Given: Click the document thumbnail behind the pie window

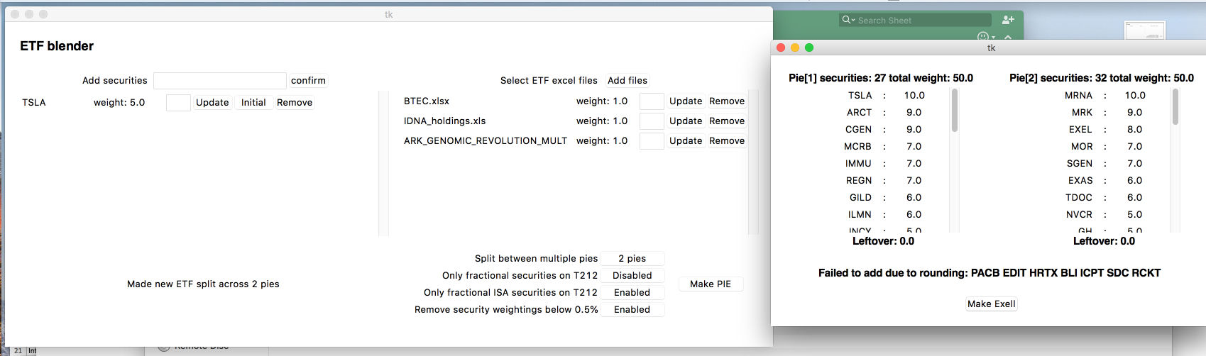Looking at the screenshot, I should 1145,30.
